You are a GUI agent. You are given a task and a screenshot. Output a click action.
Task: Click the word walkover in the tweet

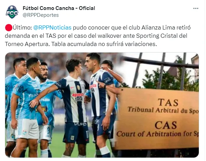pyautogui.click(x=110, y=36)
